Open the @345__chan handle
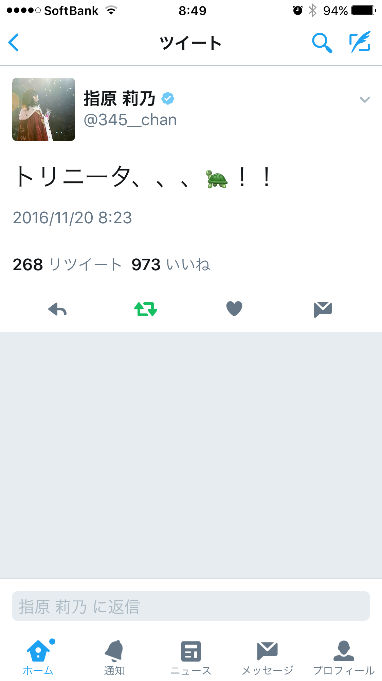The height and width of the screenshot is (681, 382). point(130,120)
